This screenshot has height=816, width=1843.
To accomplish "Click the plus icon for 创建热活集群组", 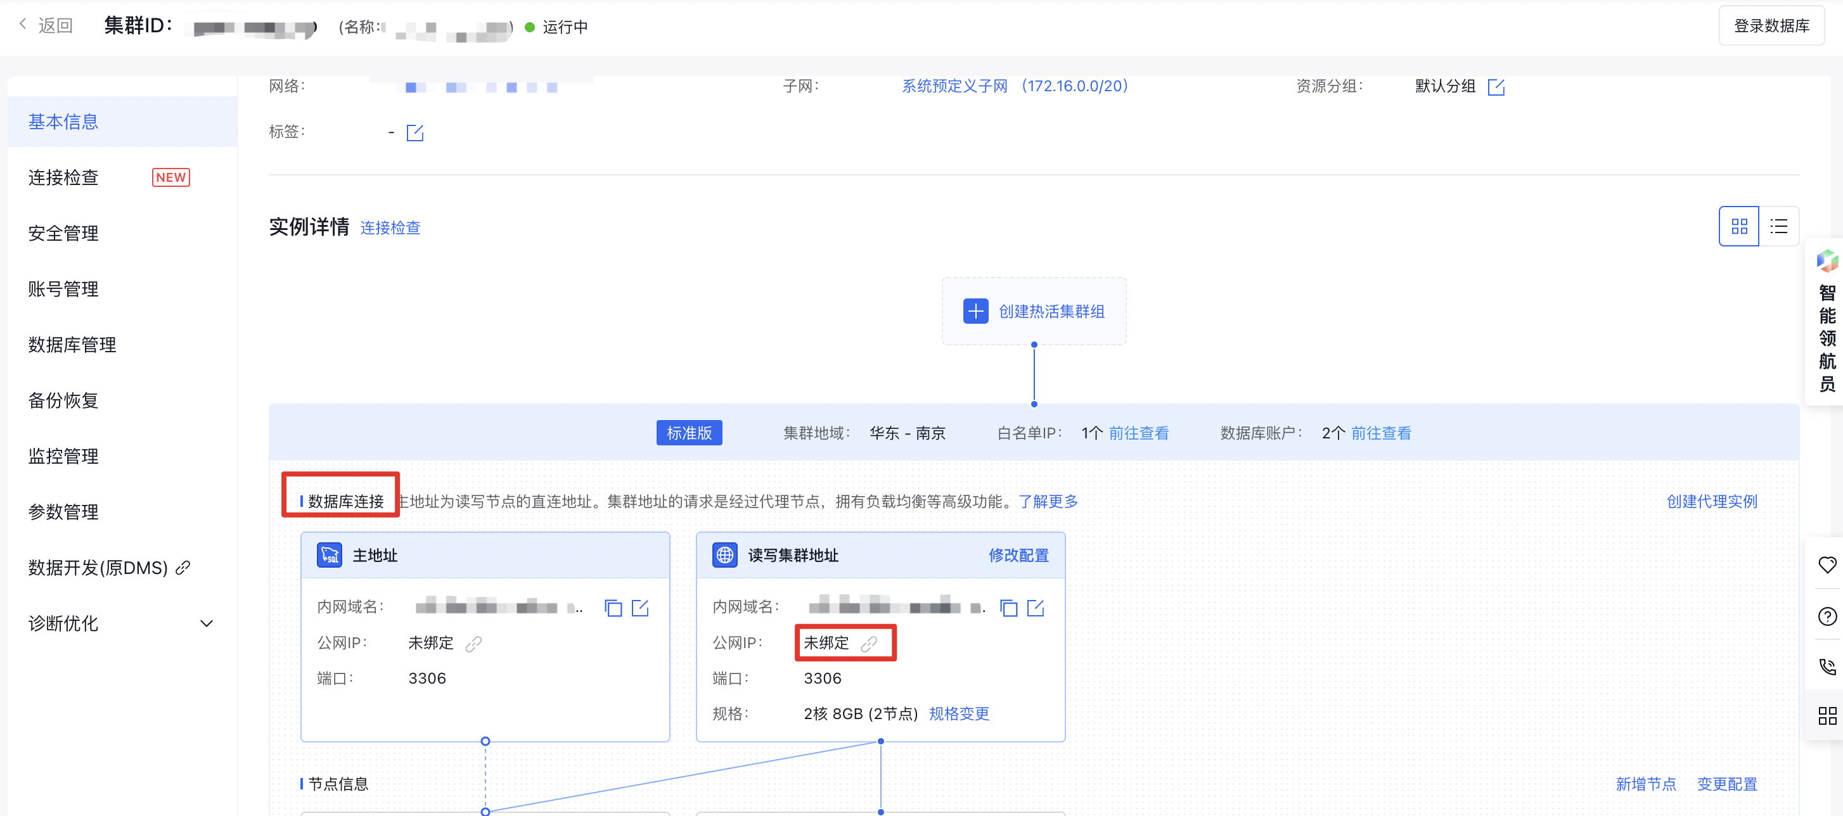I will coord(976,311).
